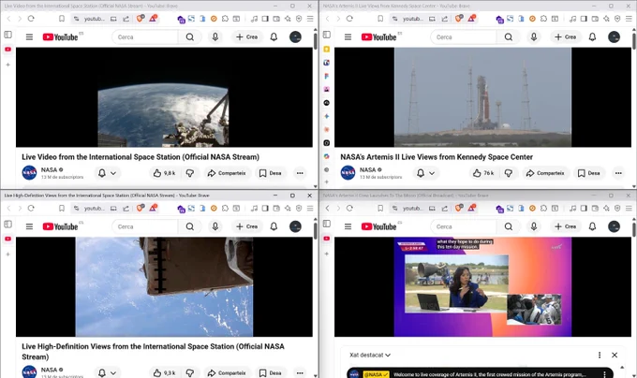Screen dimensions: 637x378
Task: Open Brave menu in Artemis II Live Views window
Action: coord(629,19)
